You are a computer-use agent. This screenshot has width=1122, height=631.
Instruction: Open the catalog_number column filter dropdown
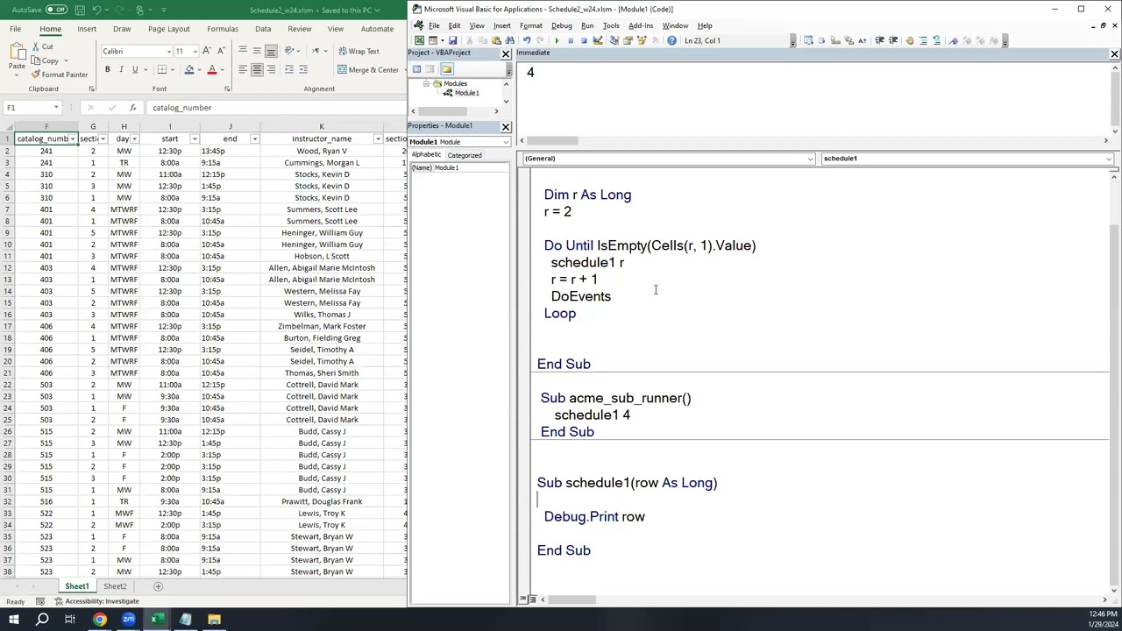pyautogui.click(x=73, y=138)
